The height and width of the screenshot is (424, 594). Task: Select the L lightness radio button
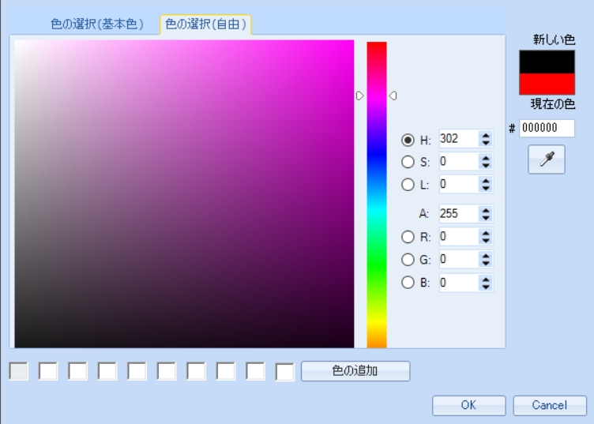click(x=408, y=185)
